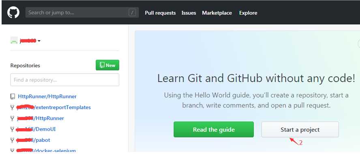Open Marketplace in the top nav

tap(217, 13)
